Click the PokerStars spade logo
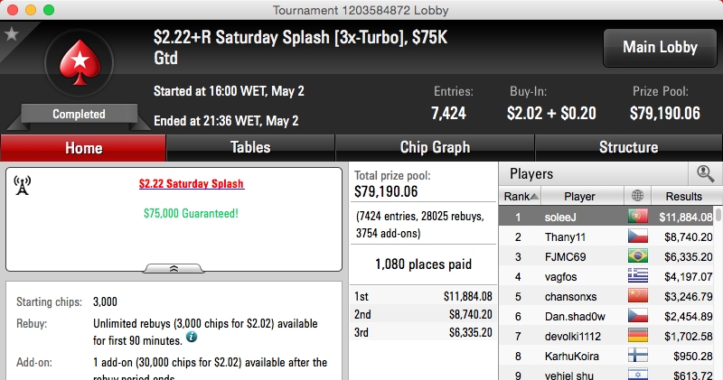The image size is (723, 380). (80, 62)
